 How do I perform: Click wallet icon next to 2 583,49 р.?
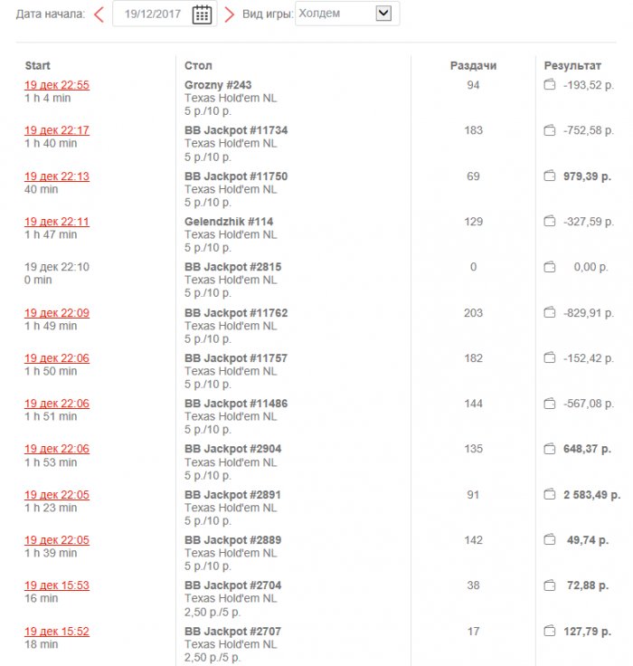tap(548, 495)
